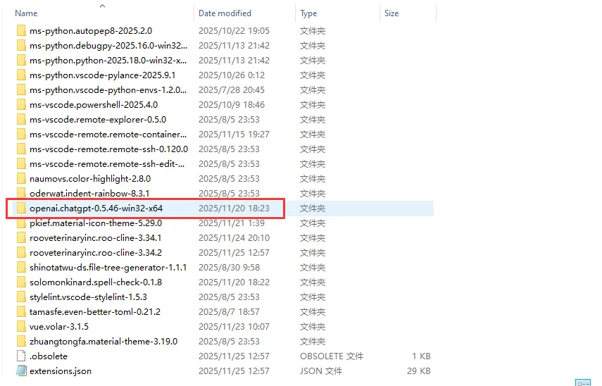
Task: Sort by the Type column header
Action: (x=308, y=13)
